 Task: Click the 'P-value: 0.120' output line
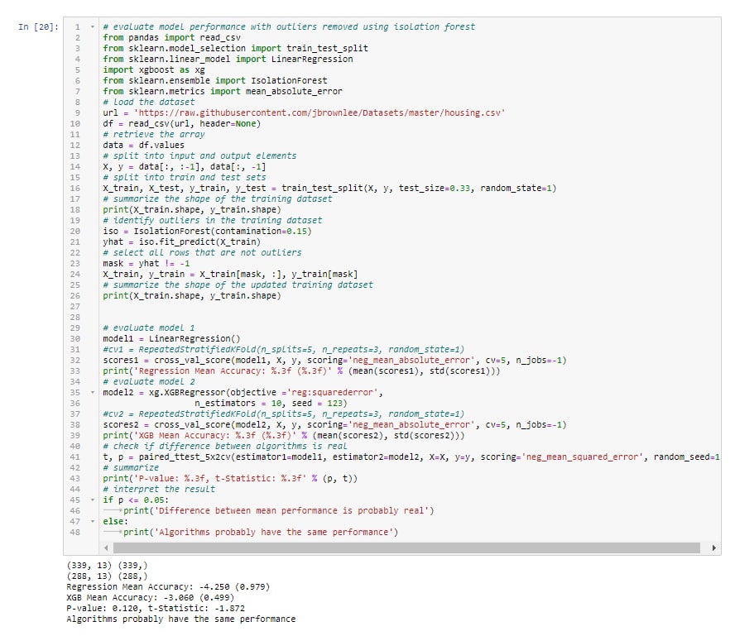pyautogui.click(x=156, y=609)
